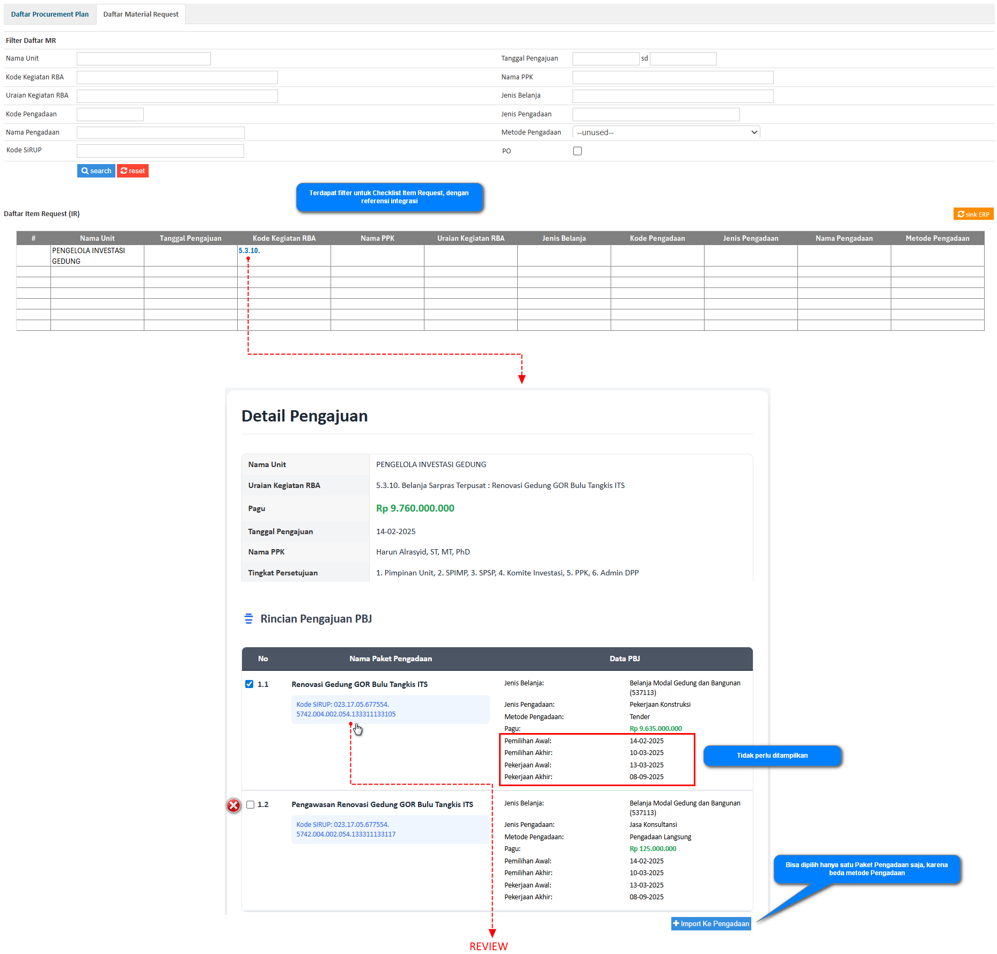Click the search magnifier button
Screen dimensions: 997x954
(x=96, y=171)
